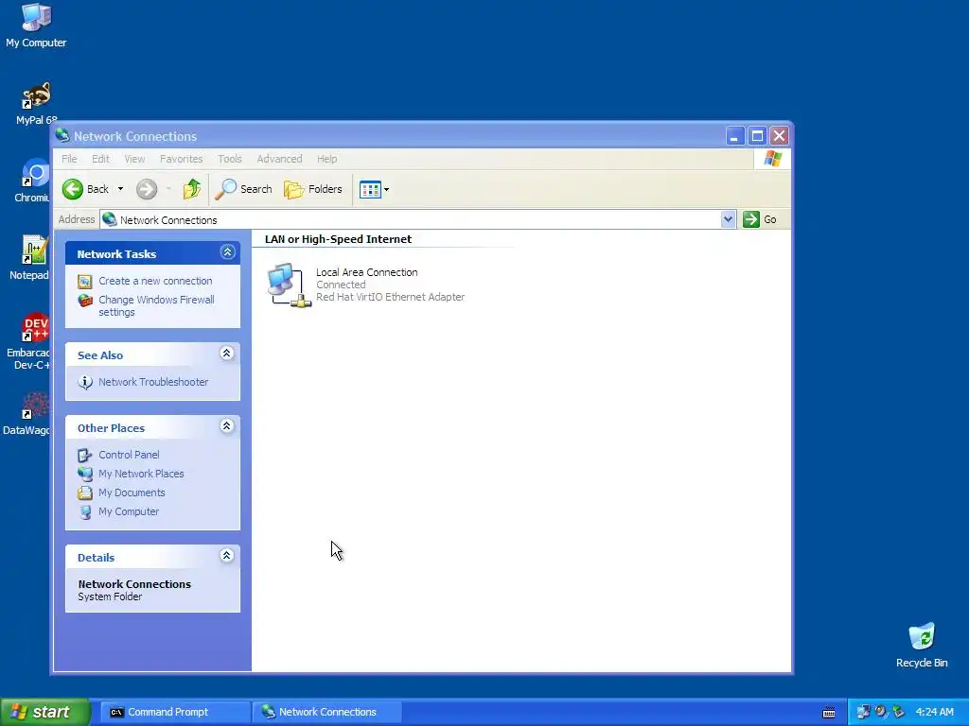Select Notepad++ desktop icon
The width and height of the screenshot is (969, 726).
coord(31,258)
